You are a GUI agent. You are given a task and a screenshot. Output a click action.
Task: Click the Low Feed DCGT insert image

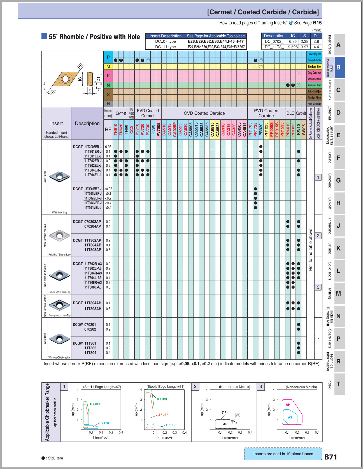click(59, 176)
